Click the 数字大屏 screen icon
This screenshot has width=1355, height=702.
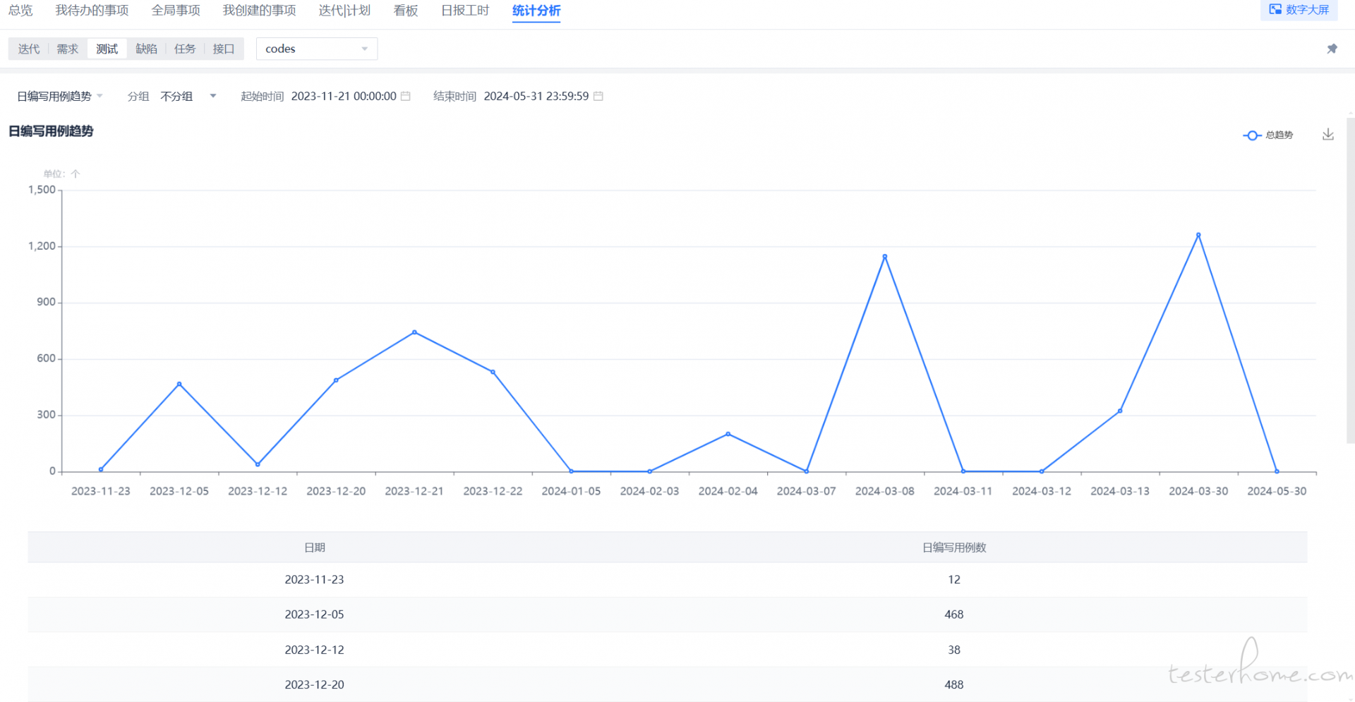1275,10
